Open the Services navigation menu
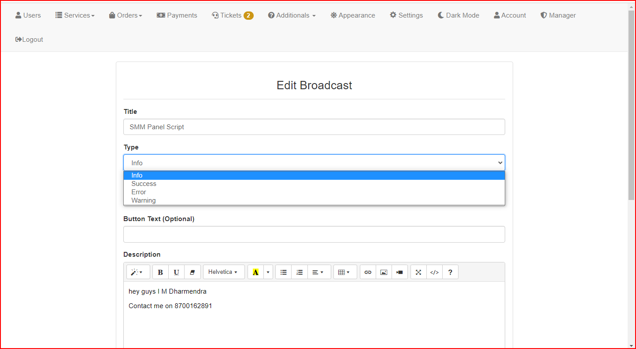This screenshot has height=349, width=636. (x=75, y=15)
